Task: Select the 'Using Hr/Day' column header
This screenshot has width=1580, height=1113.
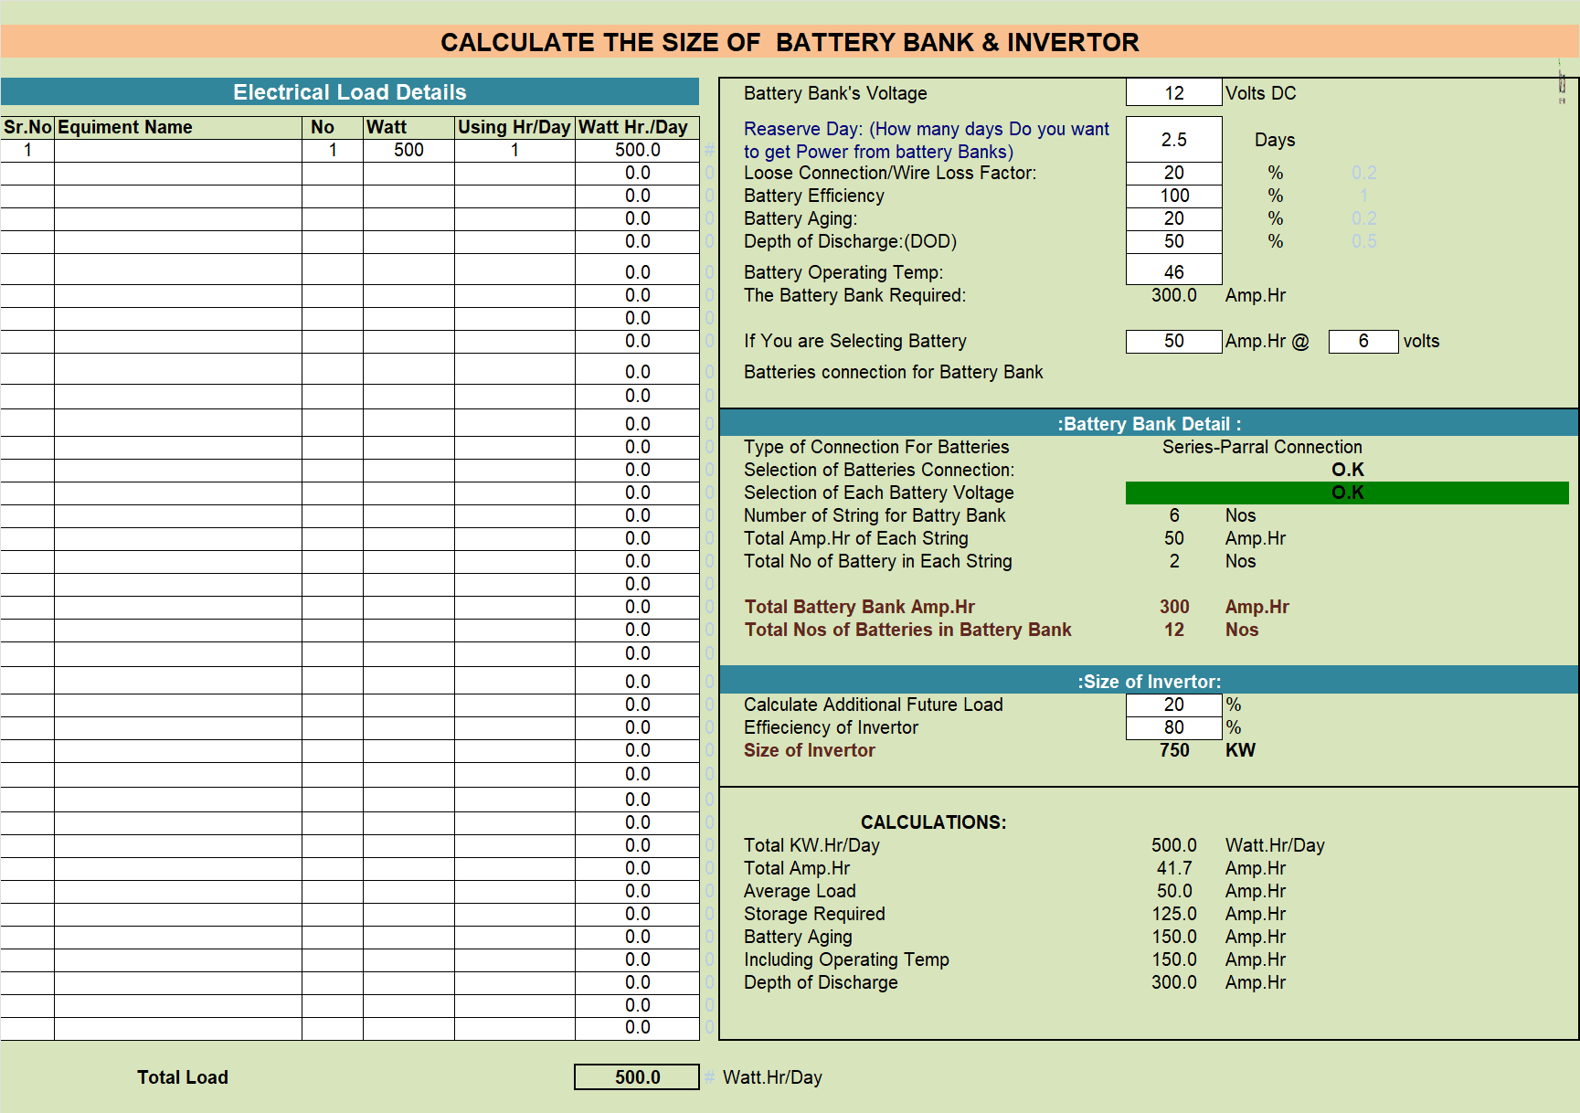Action: coord(514,128)
